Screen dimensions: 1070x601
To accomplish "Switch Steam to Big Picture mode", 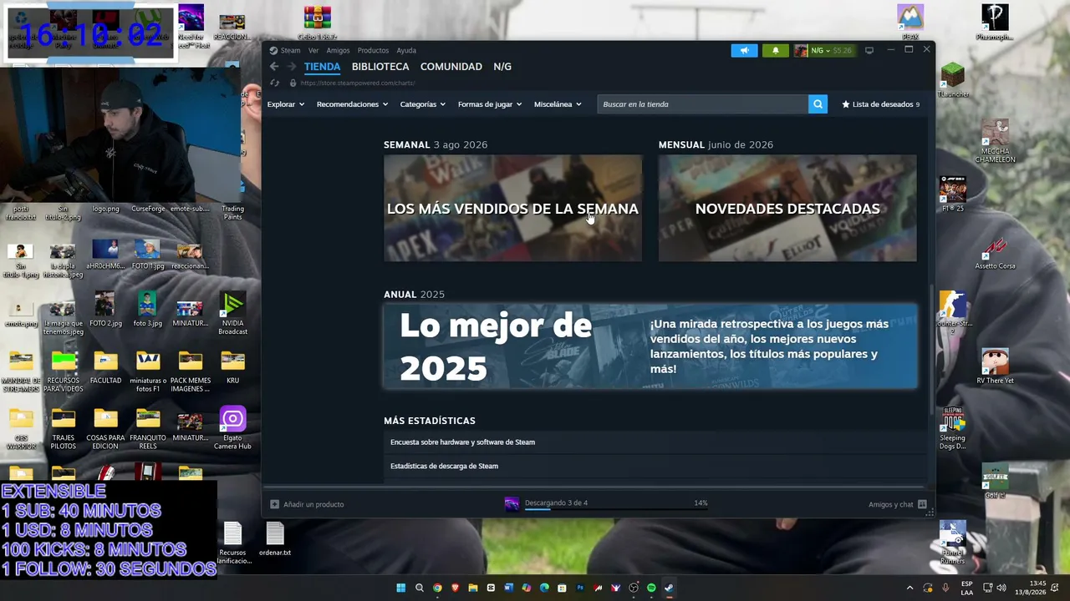I will (869, 50).
